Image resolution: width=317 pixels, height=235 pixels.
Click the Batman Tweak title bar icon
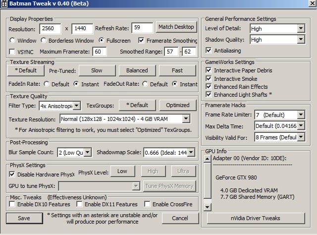(x=4, y=4)
